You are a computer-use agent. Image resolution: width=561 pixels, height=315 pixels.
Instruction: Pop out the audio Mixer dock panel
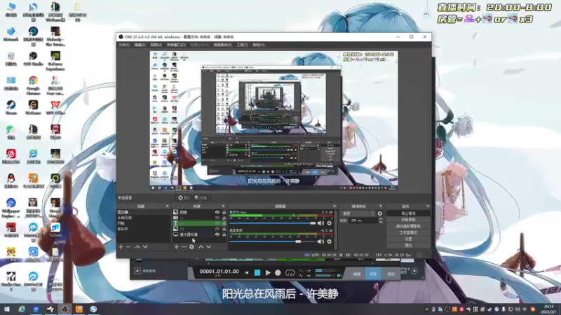coord(334,206)
